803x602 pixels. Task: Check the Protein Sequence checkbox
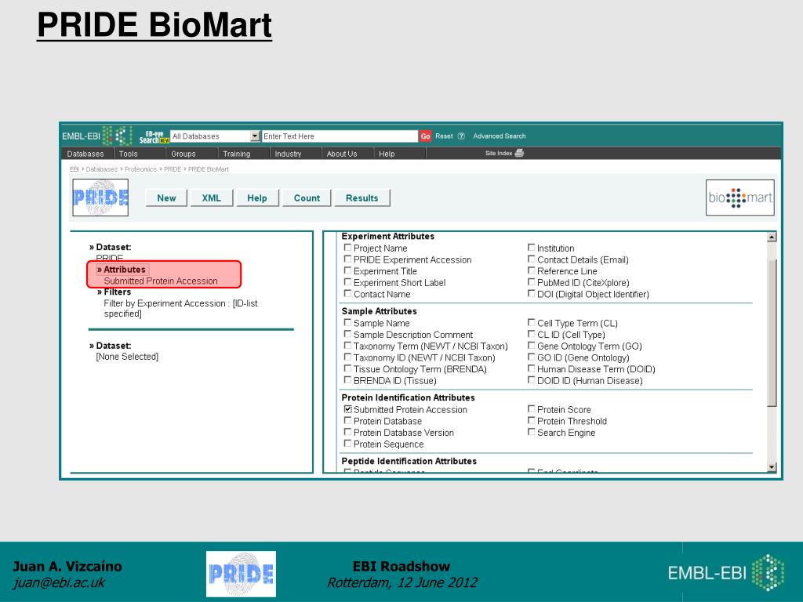[347, 444]
